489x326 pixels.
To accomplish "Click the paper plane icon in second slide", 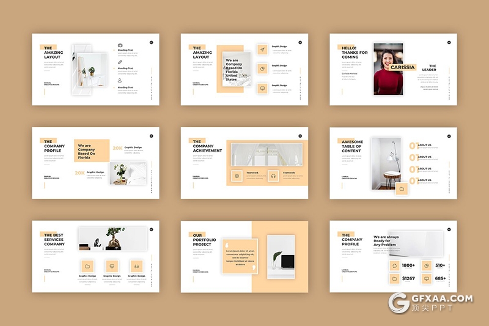I will click(262, 50).
